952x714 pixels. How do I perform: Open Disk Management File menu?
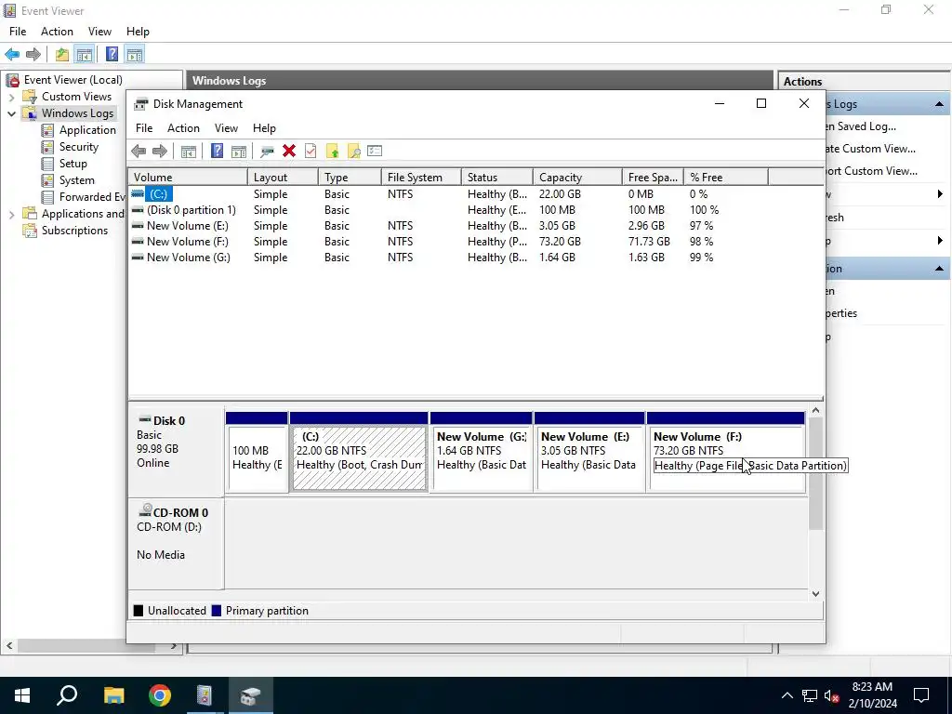(144, 128)
